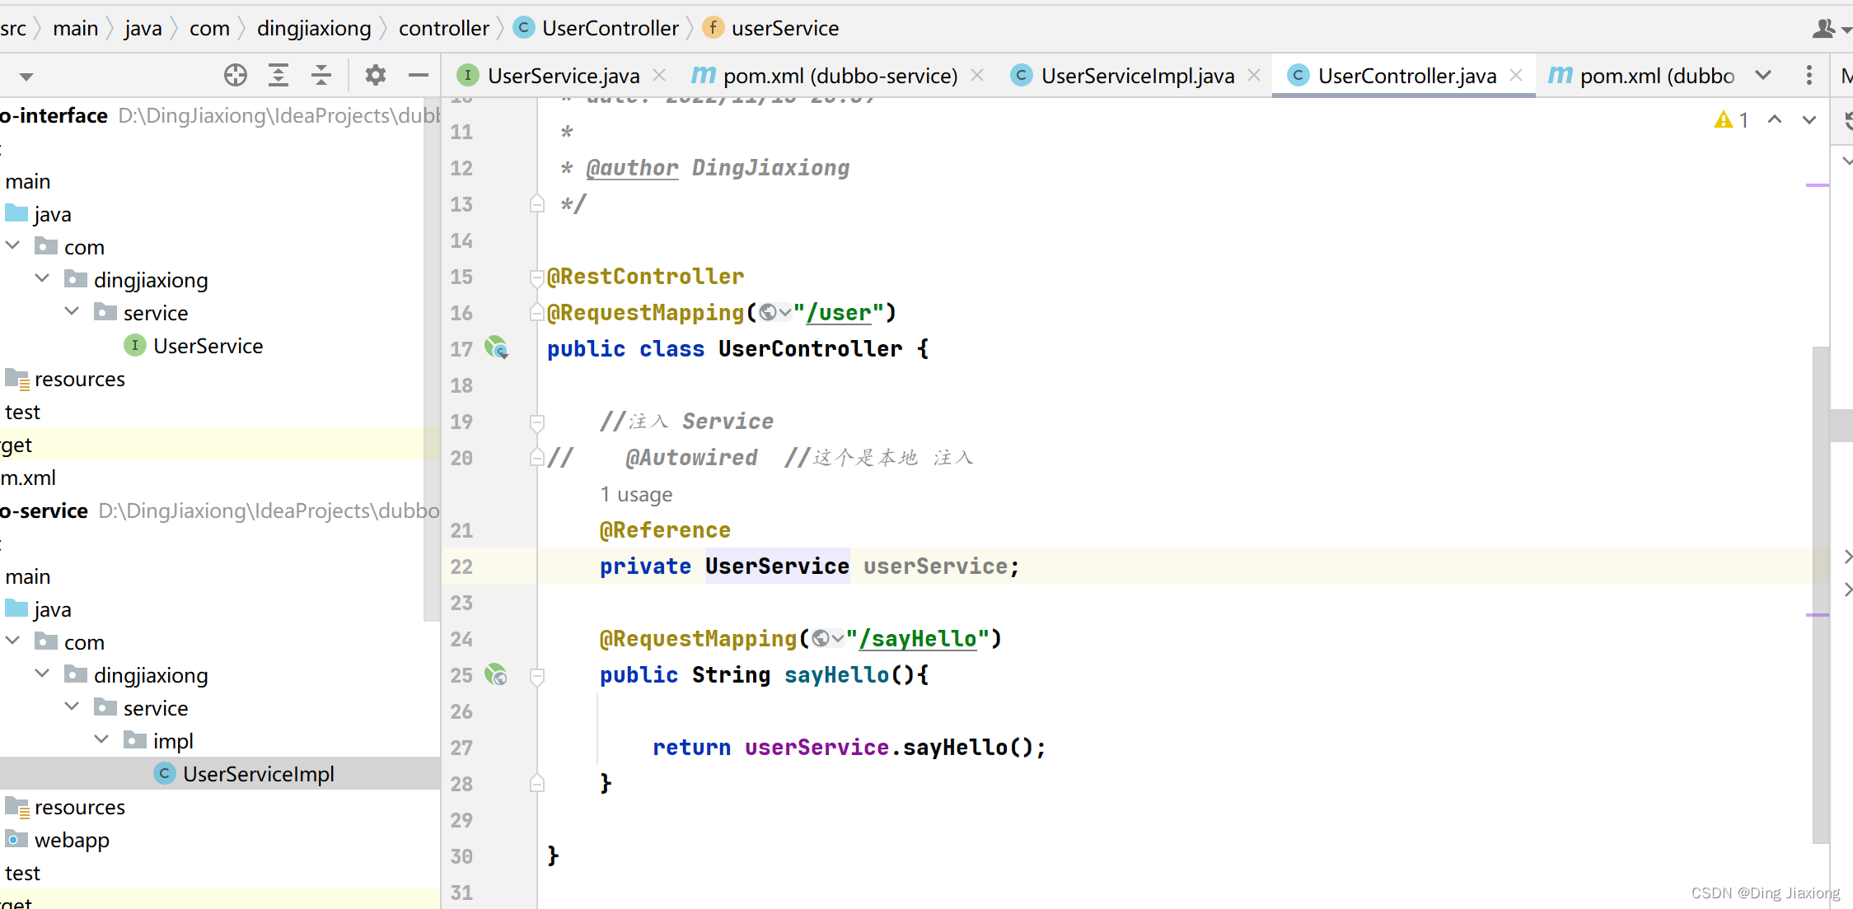This screenshot has width=1853, height=909.
Task: Close the UserServiceImpl.java tab
Action: coord(1254,75)
